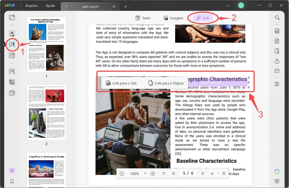The image size is (289, 188).
Task: Switch to the Imagem editing mode
Action: click(174, 18)
